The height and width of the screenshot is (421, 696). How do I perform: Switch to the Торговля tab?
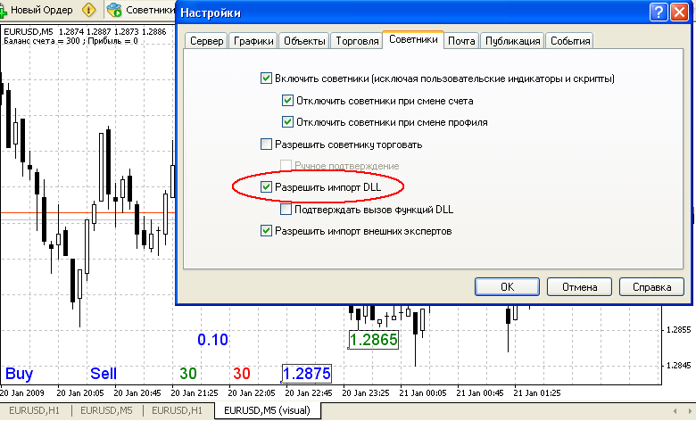[357, 41]
